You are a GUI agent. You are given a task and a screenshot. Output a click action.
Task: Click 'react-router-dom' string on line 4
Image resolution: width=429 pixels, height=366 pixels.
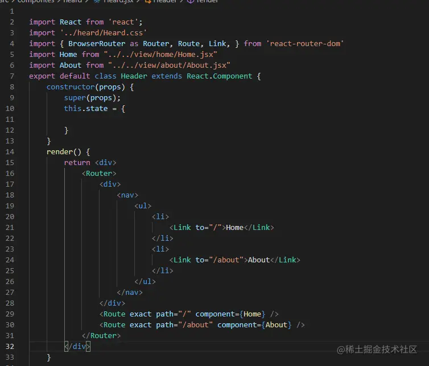pos(305,43)
